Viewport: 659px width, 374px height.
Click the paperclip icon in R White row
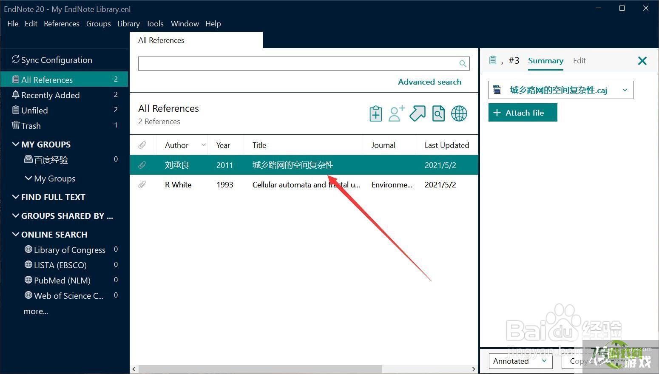click(142, 184)
